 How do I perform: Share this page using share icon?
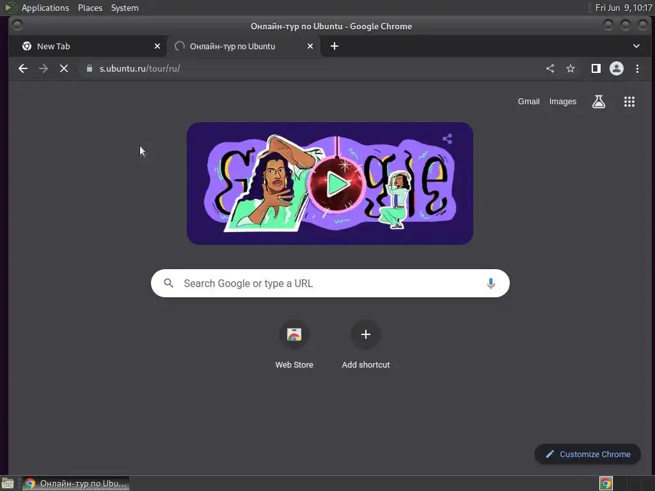pos(550,68)
